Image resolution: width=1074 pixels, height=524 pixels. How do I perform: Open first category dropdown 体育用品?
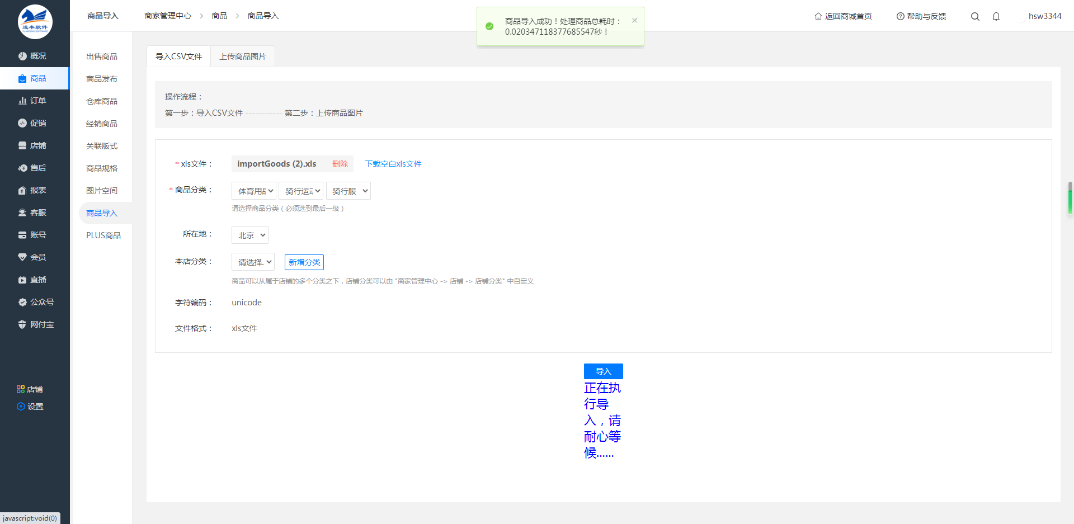[x=254, y=191]
